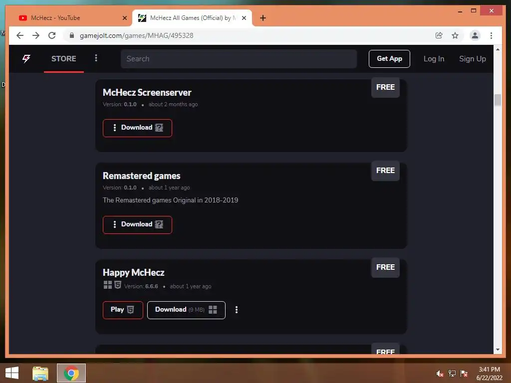Download Remastered games package
The height and width of the screenshot is (383, 511).
pos(137,224)
